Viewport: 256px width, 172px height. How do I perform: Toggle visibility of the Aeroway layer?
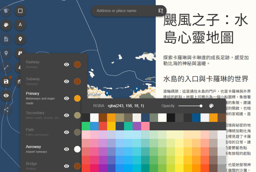point(66,149)
